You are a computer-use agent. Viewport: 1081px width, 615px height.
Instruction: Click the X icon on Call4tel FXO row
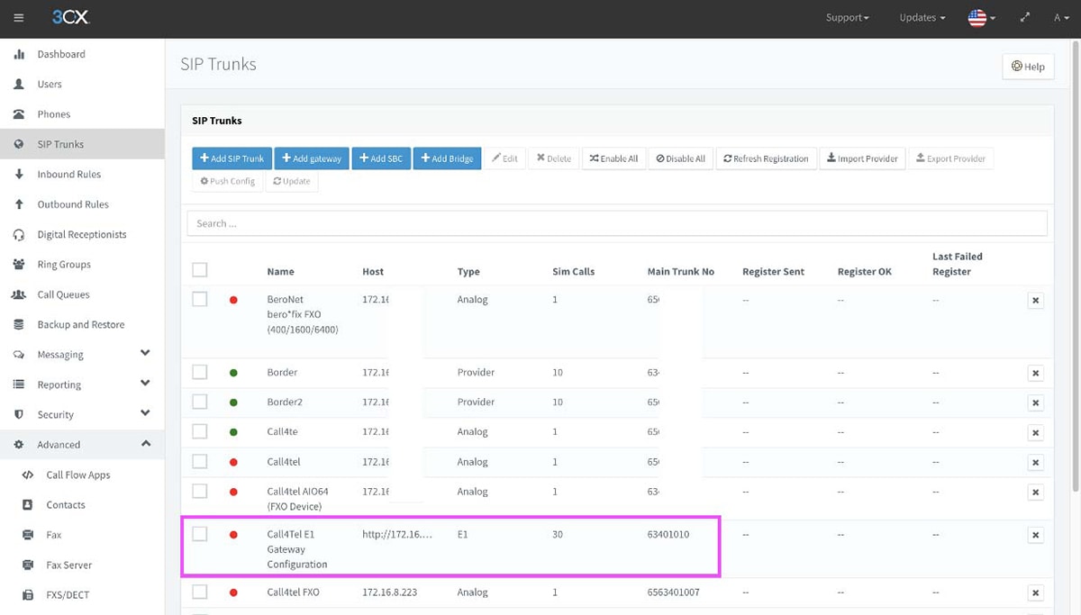[1036, 593]
